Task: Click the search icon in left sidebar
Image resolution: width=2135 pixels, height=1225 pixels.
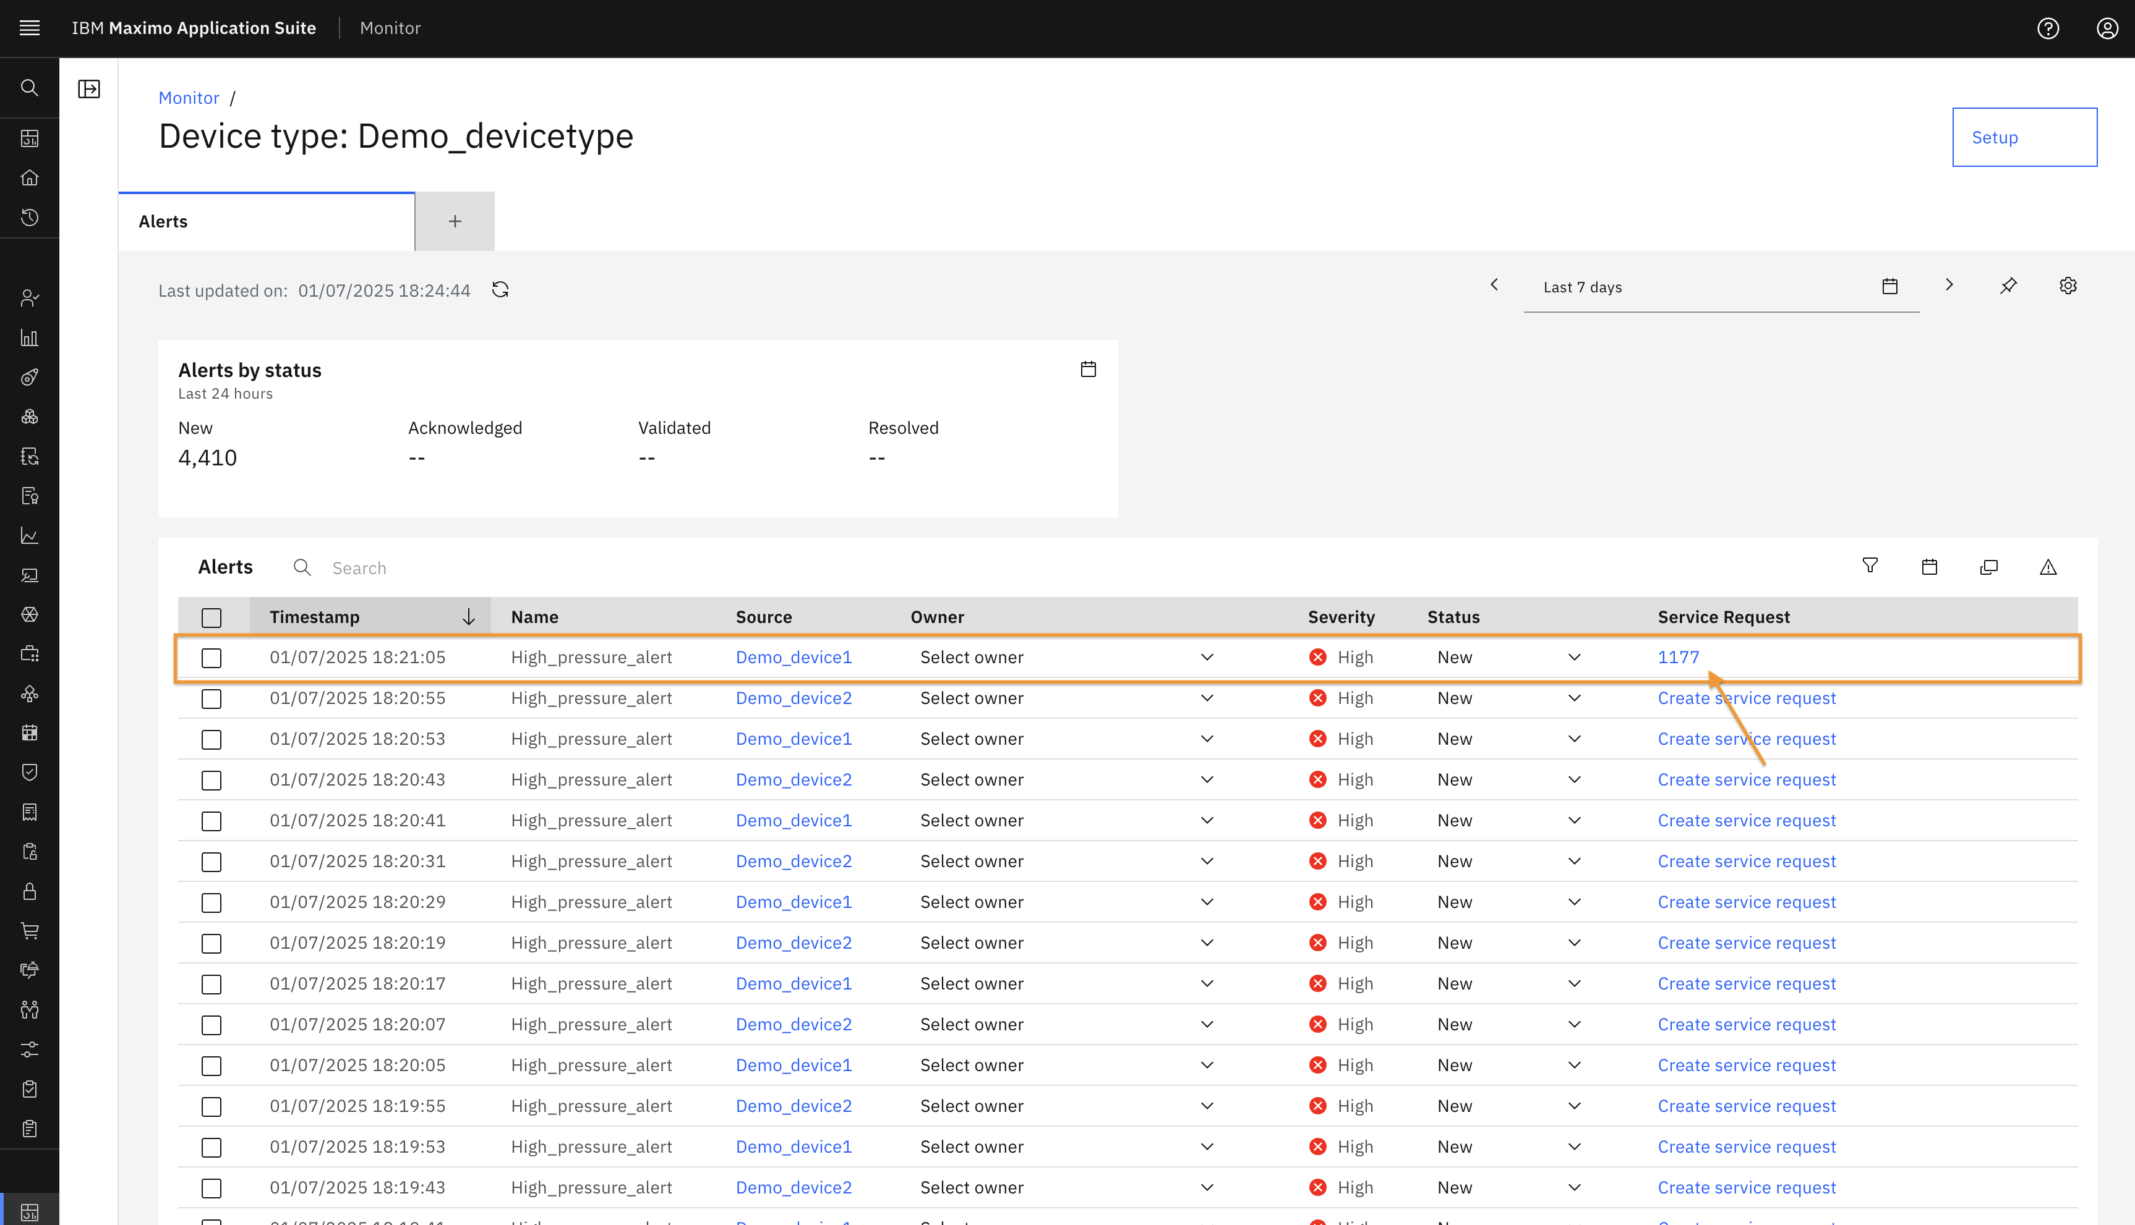Action: (30, 88)
